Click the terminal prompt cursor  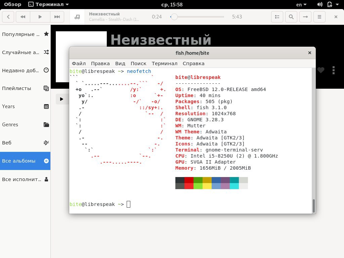129,204
